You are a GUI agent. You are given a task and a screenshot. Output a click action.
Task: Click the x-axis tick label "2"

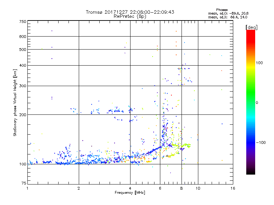79,188
